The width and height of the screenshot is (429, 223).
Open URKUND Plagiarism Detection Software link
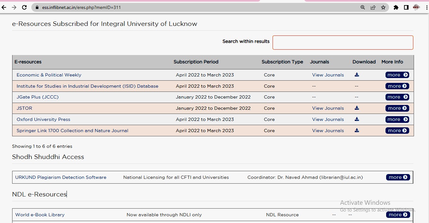[61, 177]
